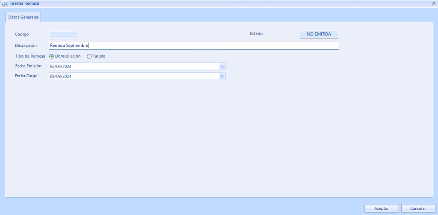The image size is (438, 215).
Task: Switch to the Datos Generales tab
Action: [x=24, y=17]
